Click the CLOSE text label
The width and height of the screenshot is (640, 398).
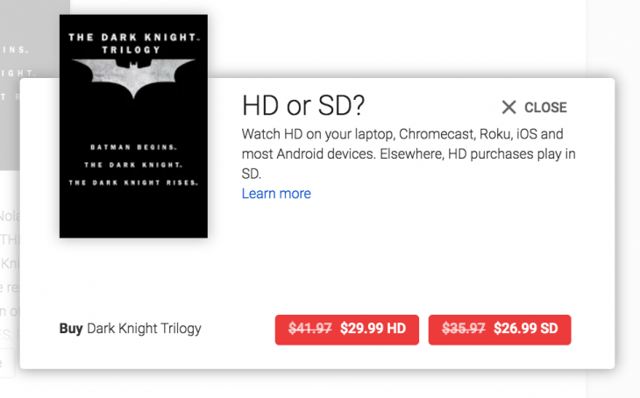[x=545, y=107]
